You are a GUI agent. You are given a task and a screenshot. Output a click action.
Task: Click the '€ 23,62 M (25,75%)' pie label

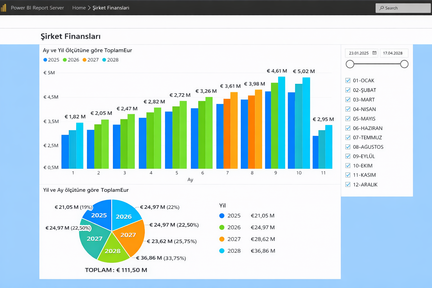coord(172,241)
